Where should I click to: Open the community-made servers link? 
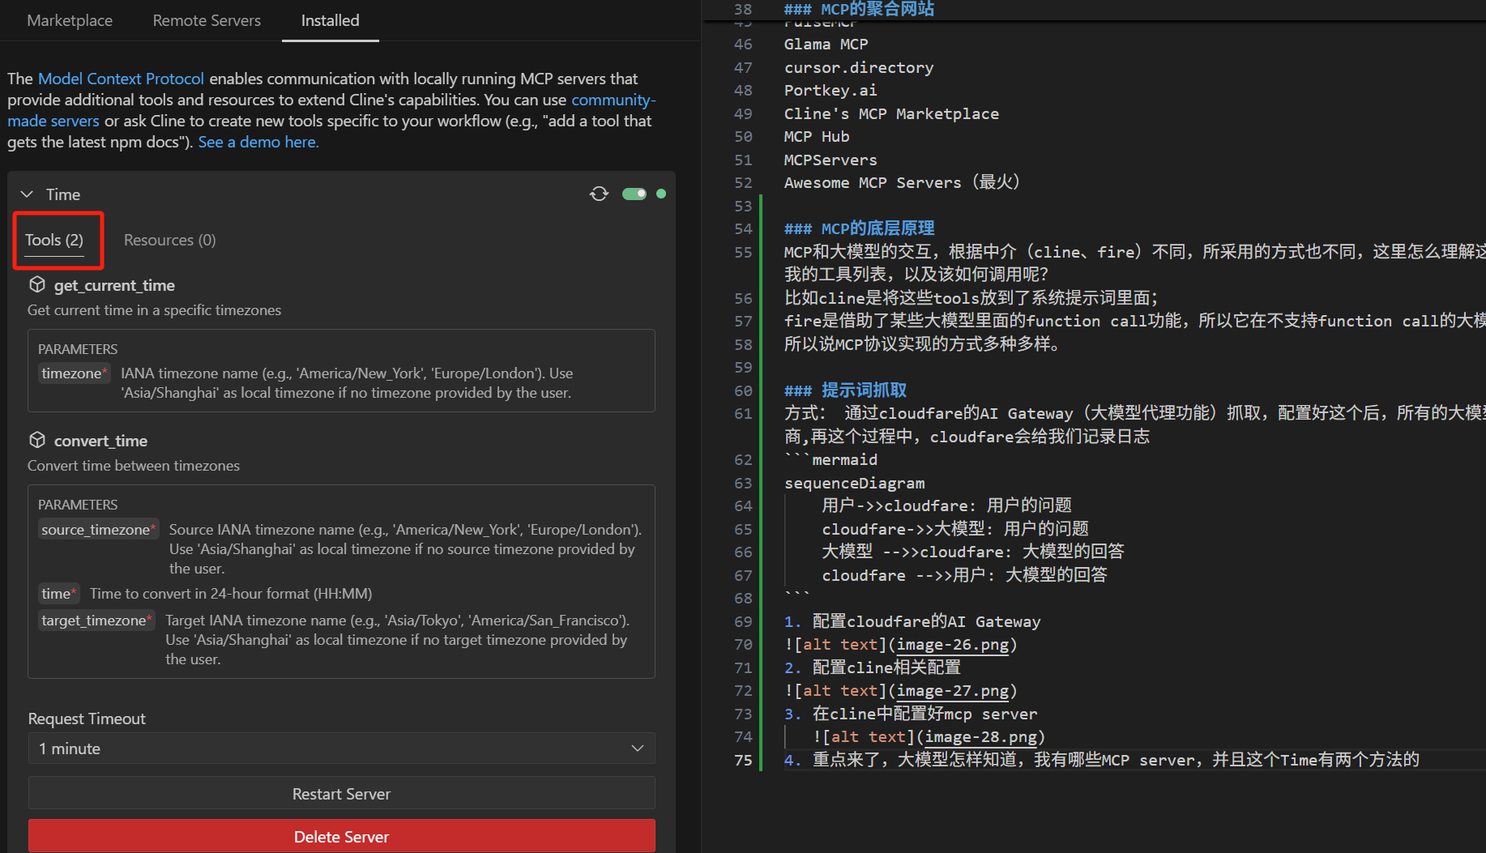[x=613, y=100]
